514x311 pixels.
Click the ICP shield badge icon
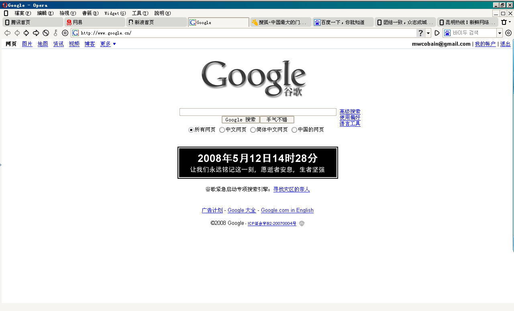point(302,223)
